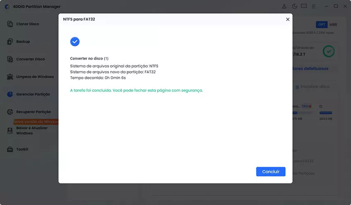Click the Toolkit toolbox icon
This screenshot has width=351, height=205.
10,149
